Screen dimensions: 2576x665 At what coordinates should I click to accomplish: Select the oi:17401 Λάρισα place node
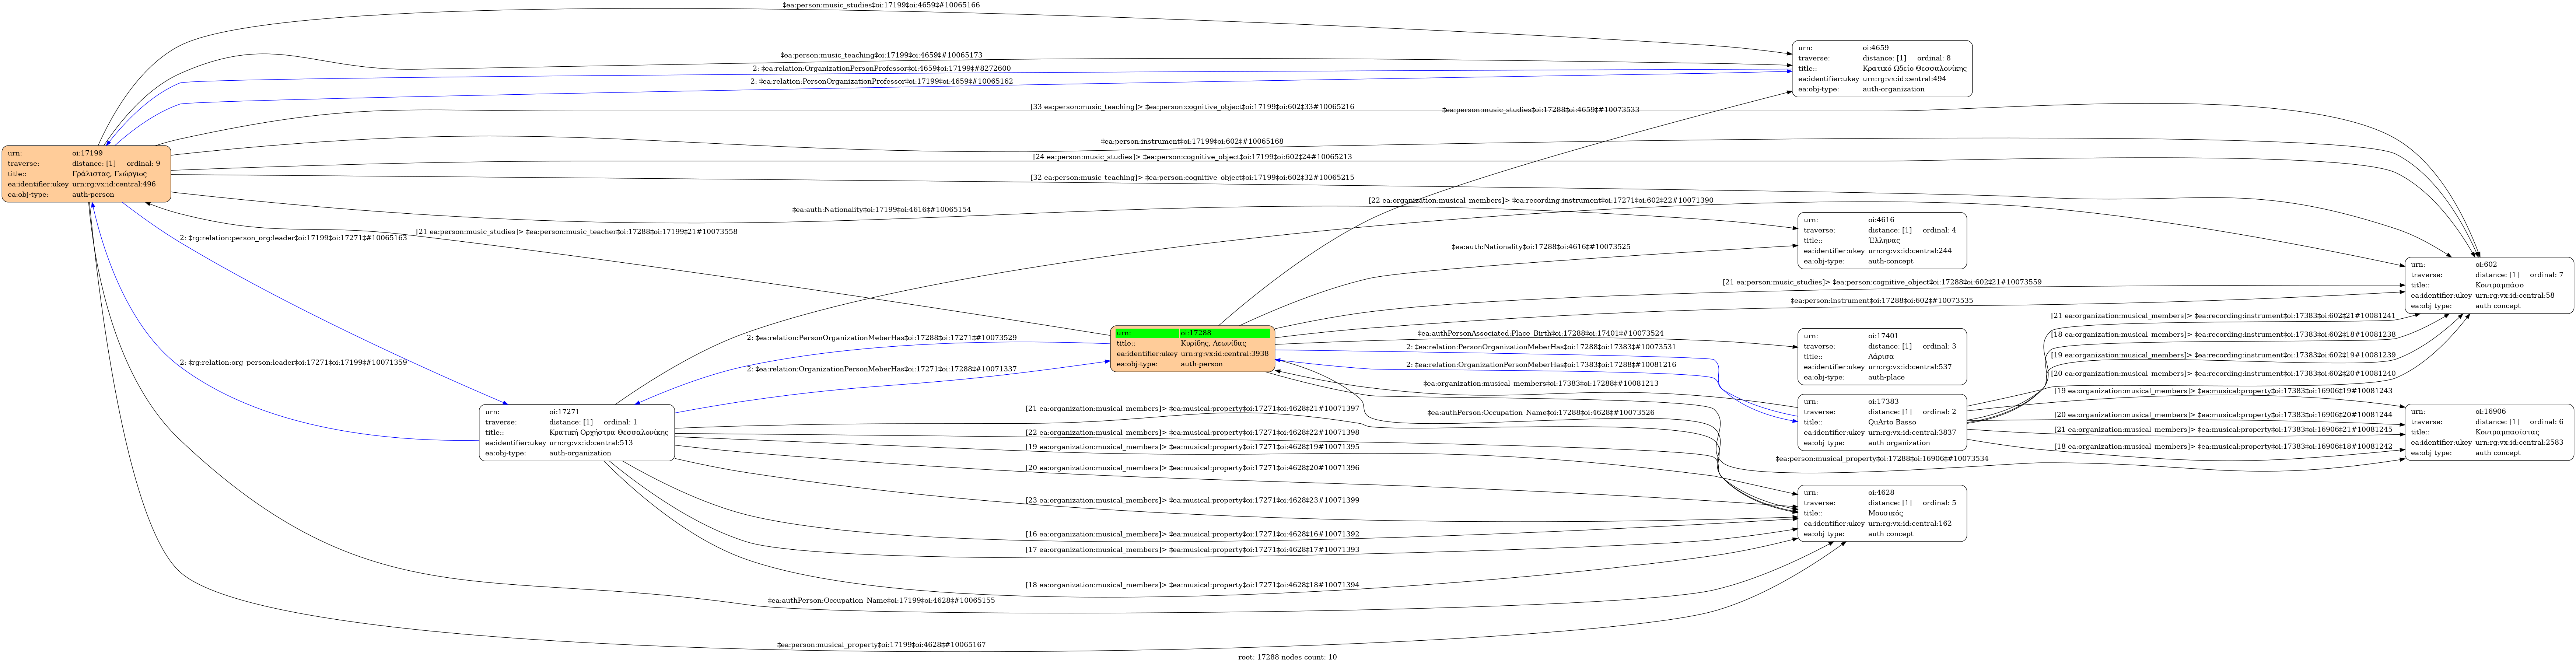pyautogui.click(x=1881, y=357)
